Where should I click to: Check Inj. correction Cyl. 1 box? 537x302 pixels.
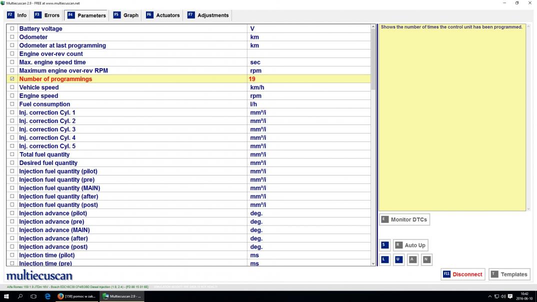point(12,112)
